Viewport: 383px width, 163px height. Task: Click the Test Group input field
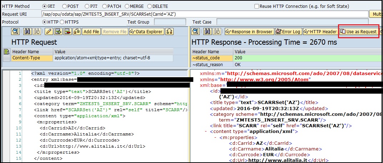click(x=170, y=22)
